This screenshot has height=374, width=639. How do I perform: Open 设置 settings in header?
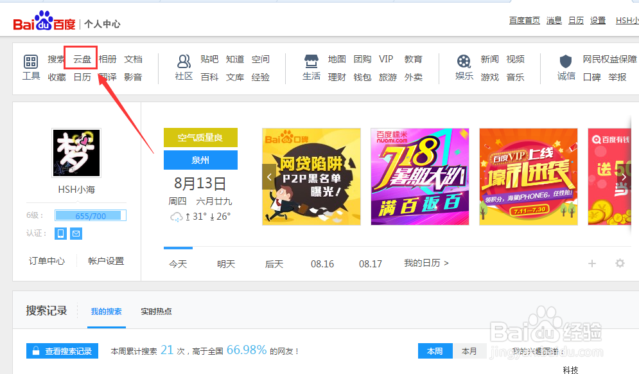(x=598, y=21)
